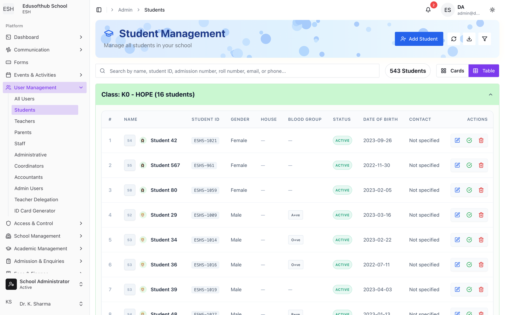This screenshot has width=505, height=315.
Task: Click the Add Student button
Action: [x=419, y=39]
